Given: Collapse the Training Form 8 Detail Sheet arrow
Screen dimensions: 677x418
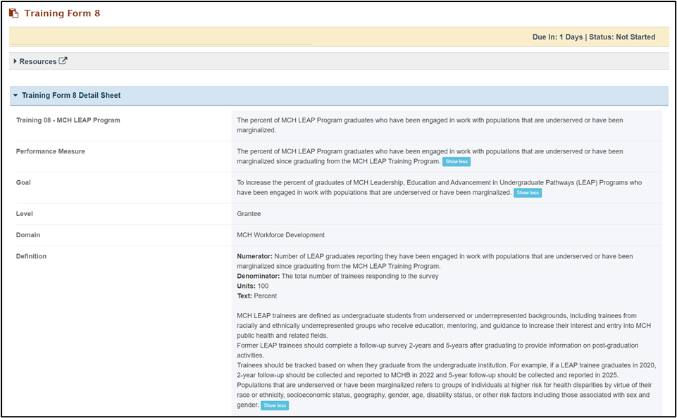Looking at the screenshot, I should coord(15,95).
